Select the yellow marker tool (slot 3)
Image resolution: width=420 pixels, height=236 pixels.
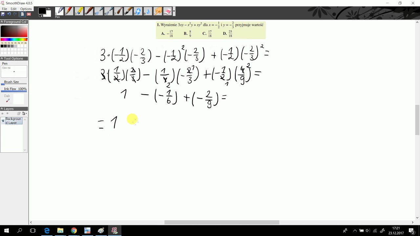tap(79, 11)
